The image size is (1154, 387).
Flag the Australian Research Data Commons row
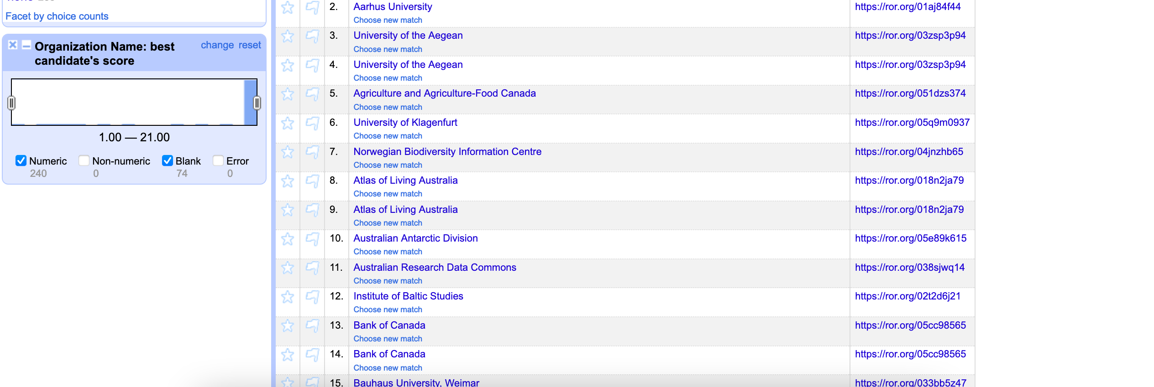point(312,268)
